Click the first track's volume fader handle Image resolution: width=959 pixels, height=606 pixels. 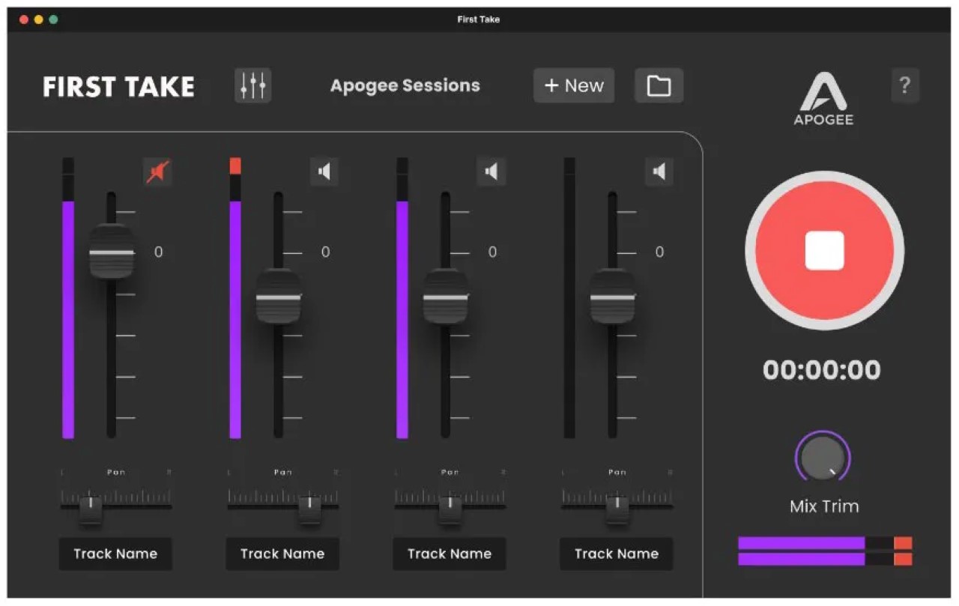(112, 252)
